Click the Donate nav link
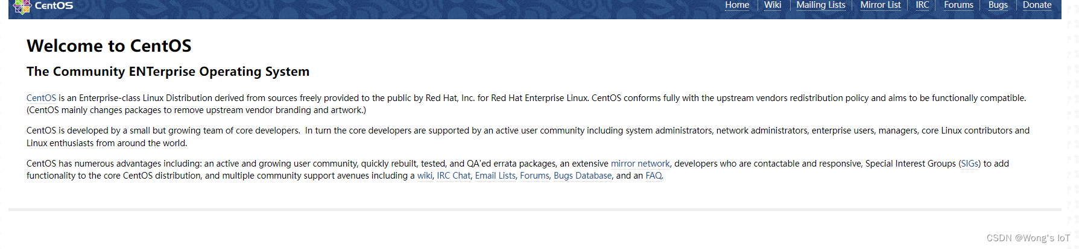The width and height of the screenshot is (1079, 249). (x=1037, y=5)
